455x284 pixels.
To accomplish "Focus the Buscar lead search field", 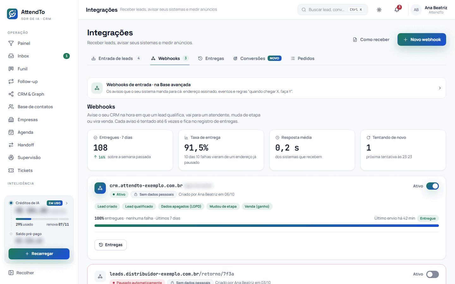I will point(333,10).
